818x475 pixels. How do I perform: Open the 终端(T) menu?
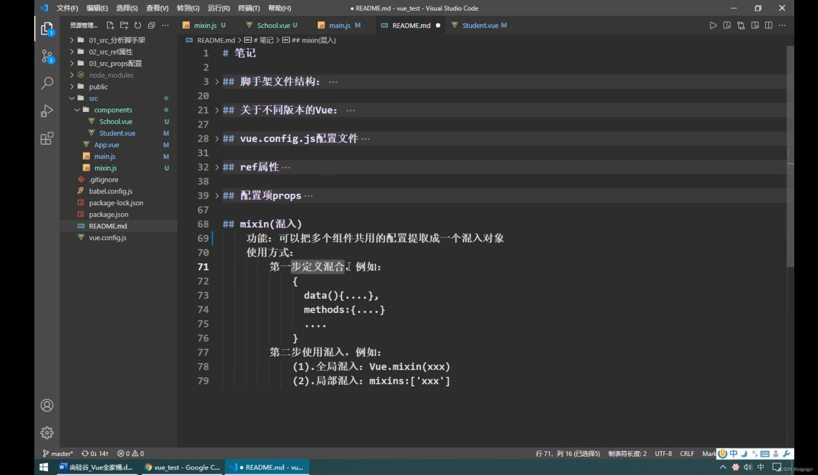[249, 8]
